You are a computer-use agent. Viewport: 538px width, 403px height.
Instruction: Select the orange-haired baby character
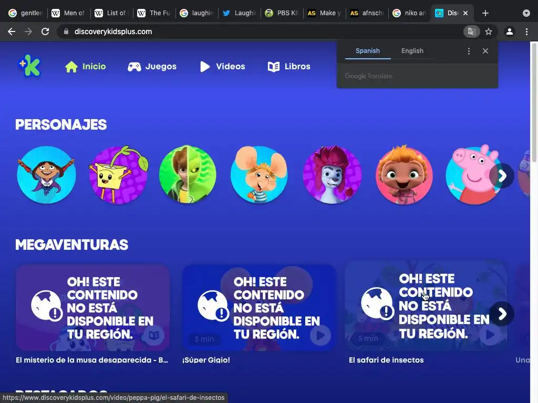pos(404,175)
